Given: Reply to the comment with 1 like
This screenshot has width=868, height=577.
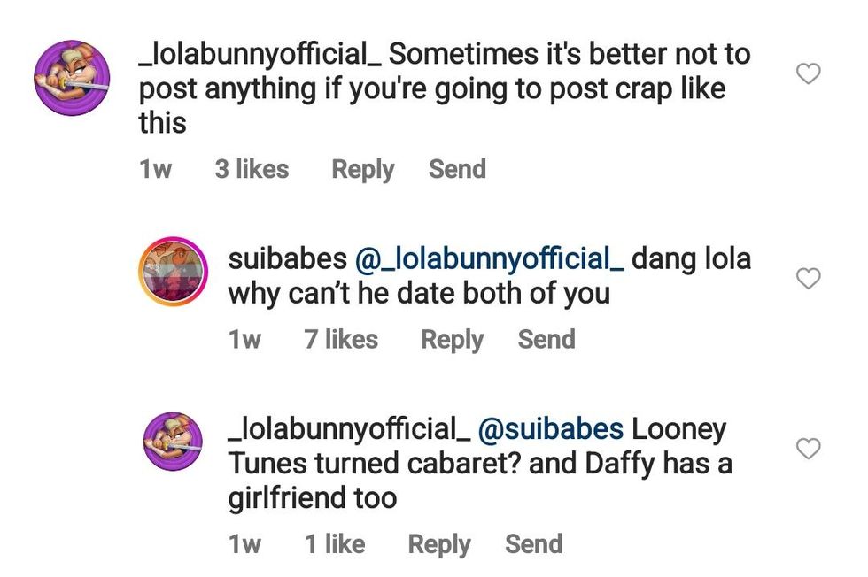Looking at the screenshot, I should click(438, 544).
